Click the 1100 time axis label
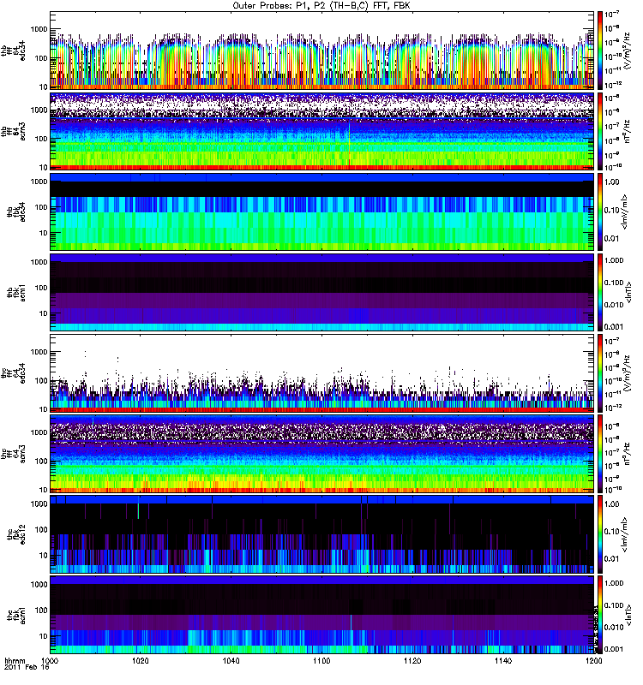The height and width of the screenshot is (685, 643). pyautogui.click(x=322, y=662)
